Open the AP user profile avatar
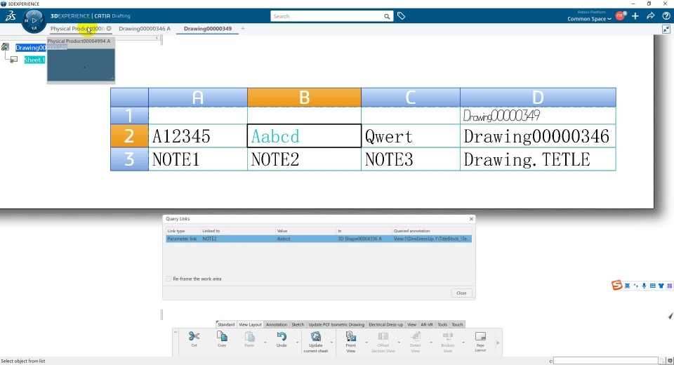This screenshot has height=365, width=674. click(620, 16)
